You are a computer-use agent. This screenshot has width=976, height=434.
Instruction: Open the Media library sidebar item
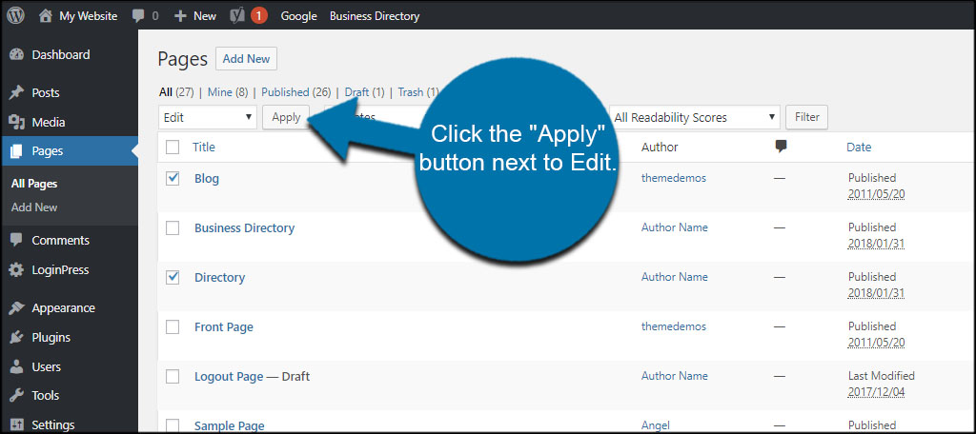[x=48, y=122]
